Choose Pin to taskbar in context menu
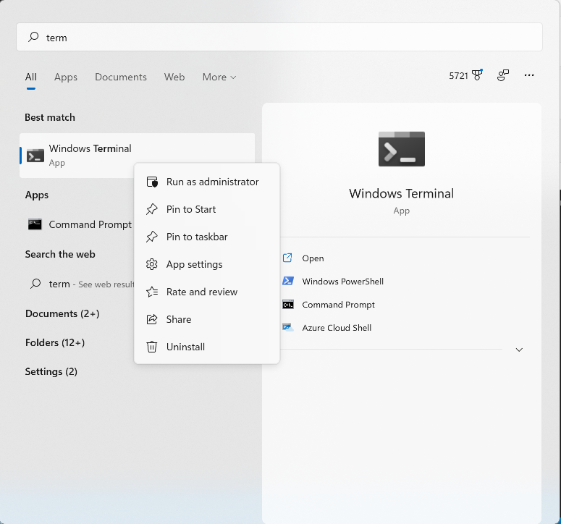 point(197,237)
